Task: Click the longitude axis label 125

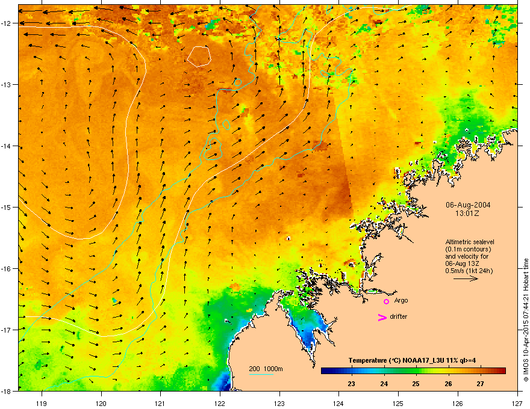Action: point(398,403)
